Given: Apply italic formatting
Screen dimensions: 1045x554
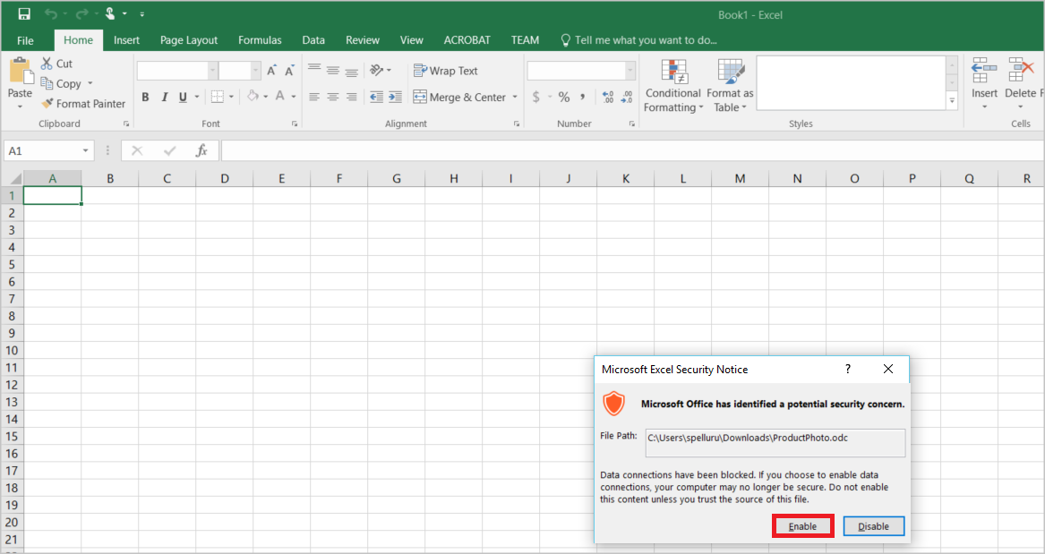Looking at the screenshot, I should [164, 97].
